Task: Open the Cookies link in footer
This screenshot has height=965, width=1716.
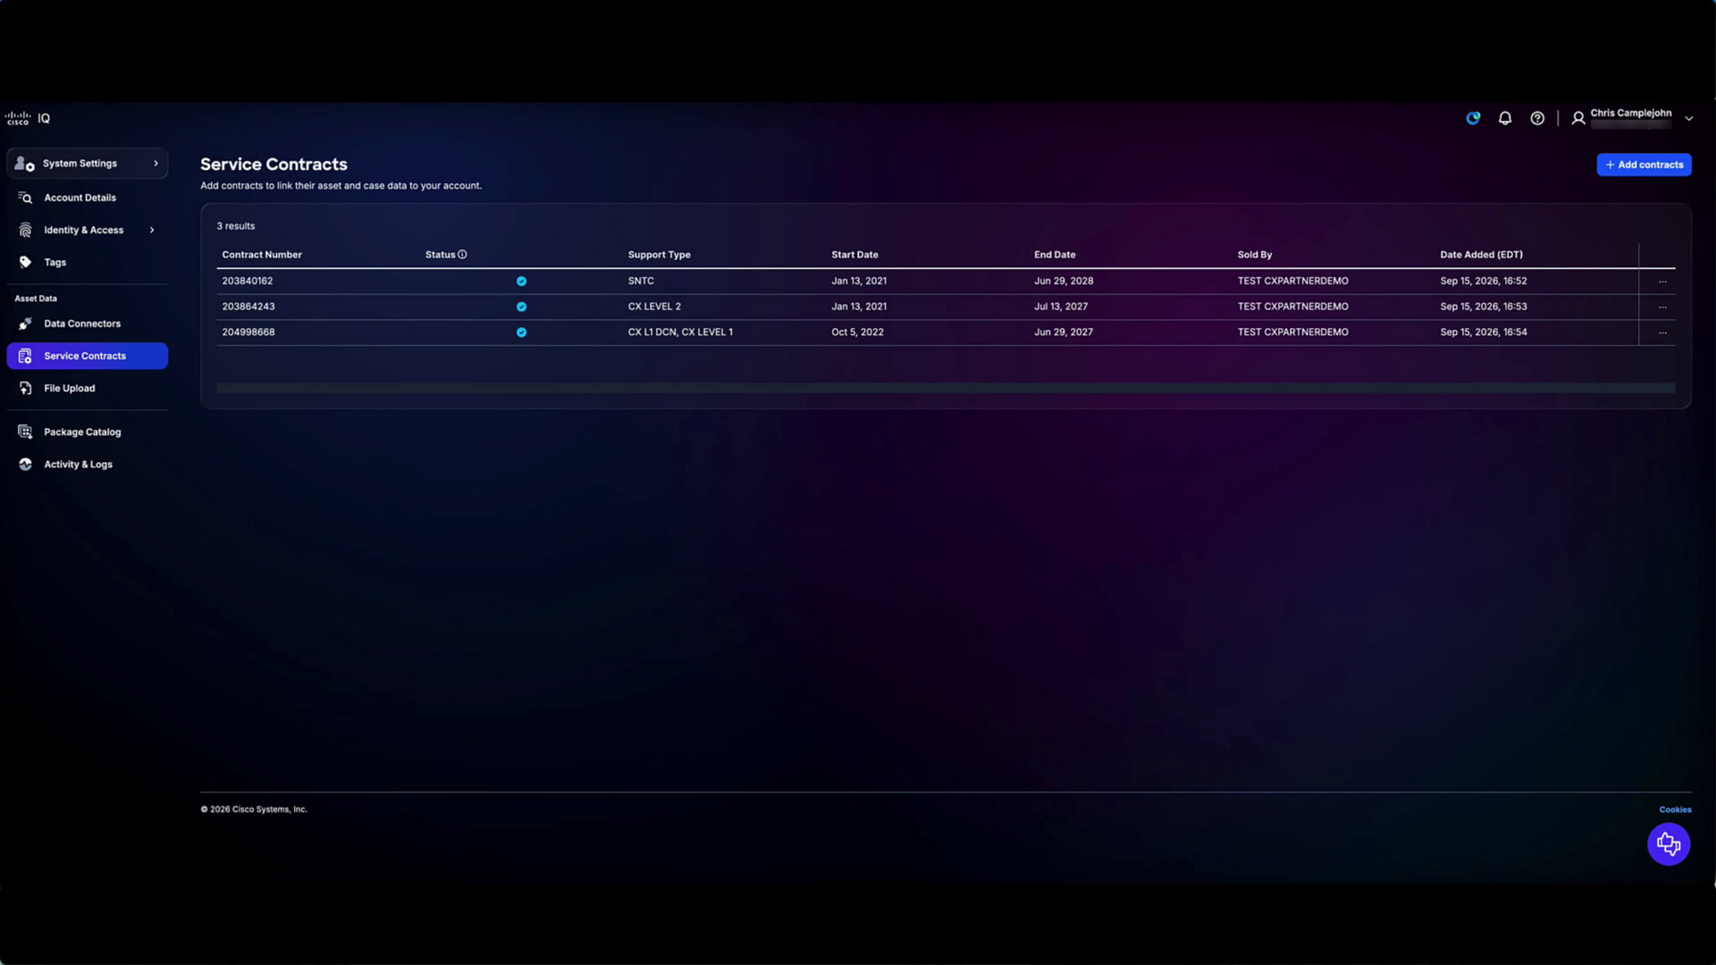Action: (x=1675, y=810)
